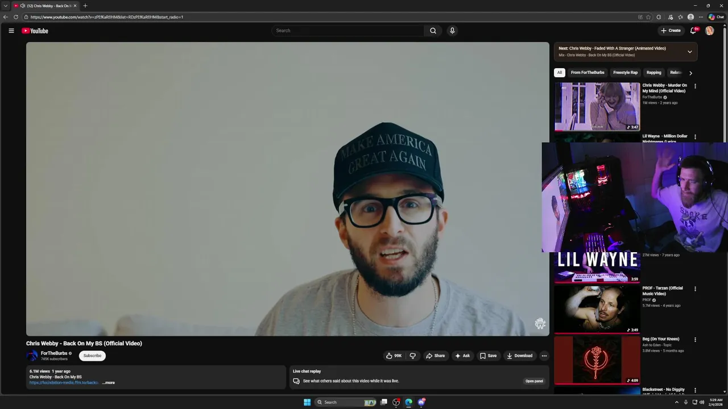Open ForTheBurbs channel avatar

32,356
